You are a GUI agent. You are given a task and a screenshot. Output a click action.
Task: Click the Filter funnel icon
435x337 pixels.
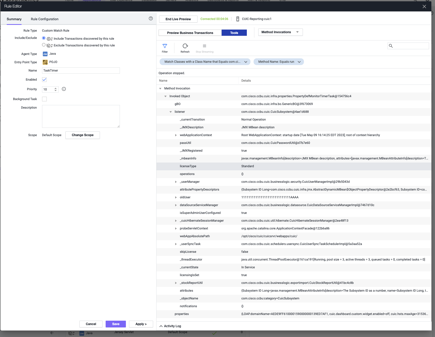165,46
